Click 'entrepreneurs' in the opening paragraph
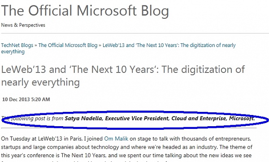269x162 pixels. point(233,139)
